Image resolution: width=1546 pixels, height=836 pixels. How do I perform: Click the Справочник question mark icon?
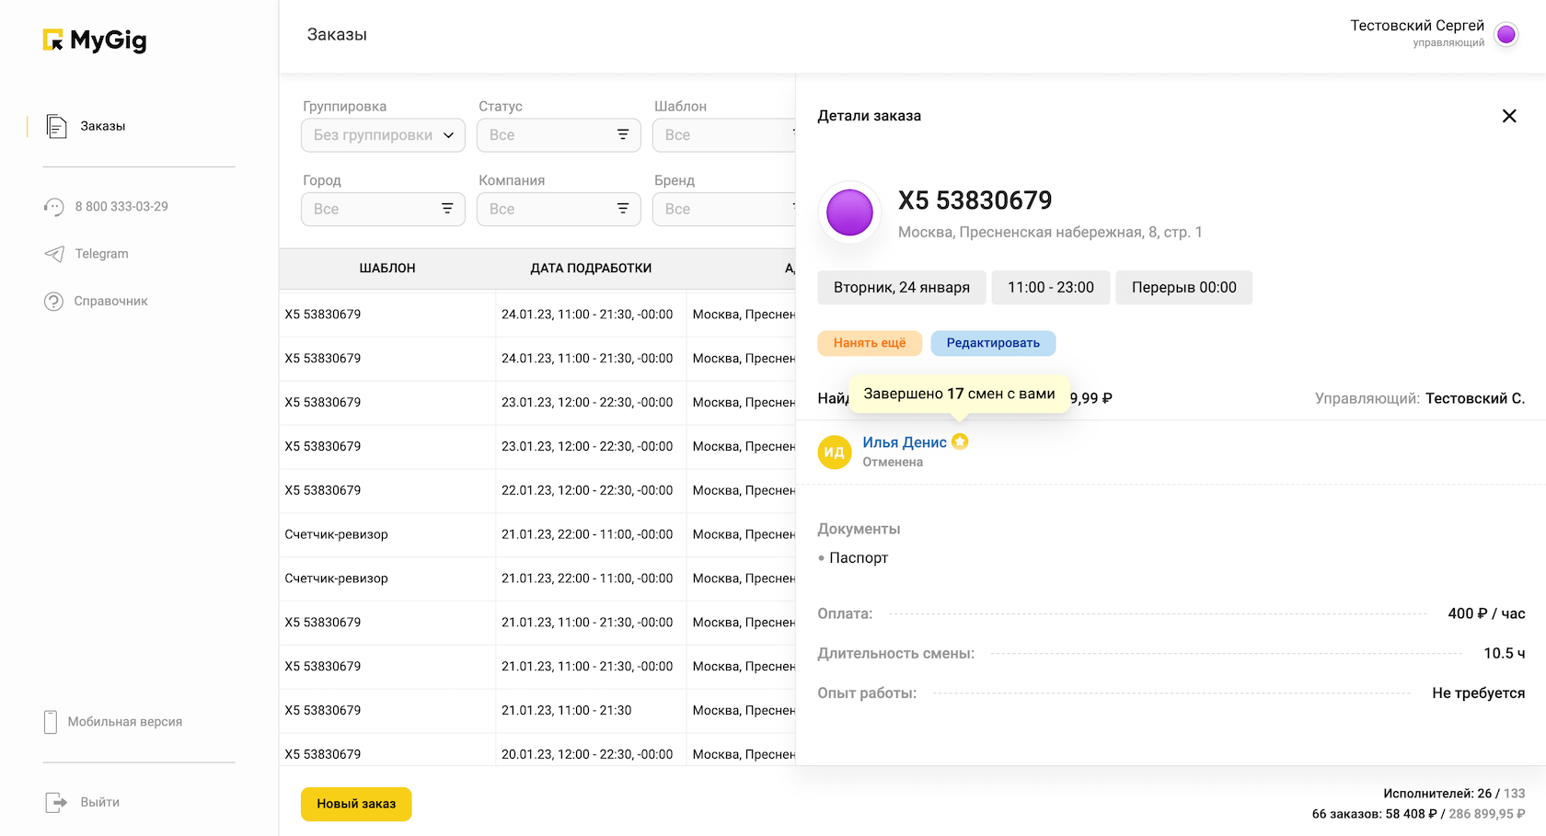pos(54,301)
